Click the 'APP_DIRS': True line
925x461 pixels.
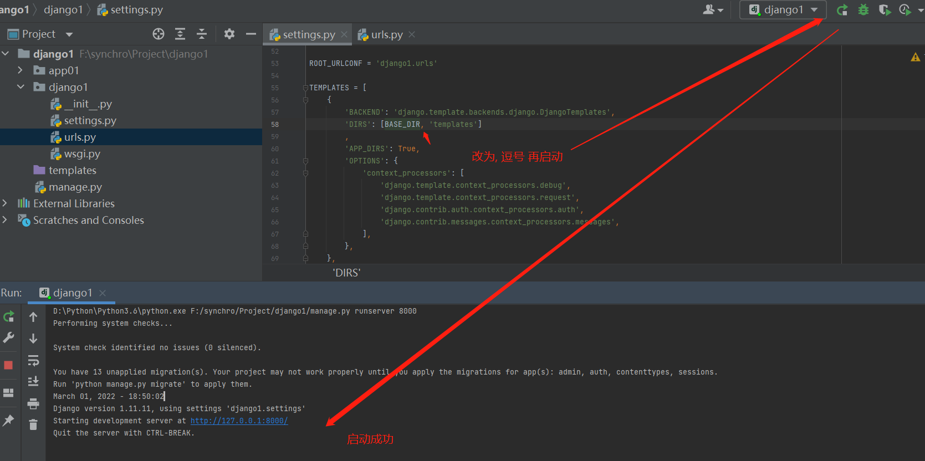[x=382, y=148]
